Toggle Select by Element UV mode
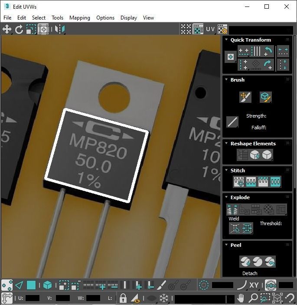 [x=47, y=285]
